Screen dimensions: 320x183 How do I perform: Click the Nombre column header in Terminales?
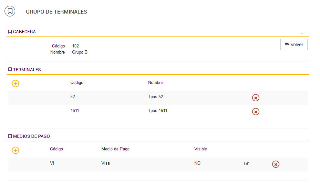155,82
